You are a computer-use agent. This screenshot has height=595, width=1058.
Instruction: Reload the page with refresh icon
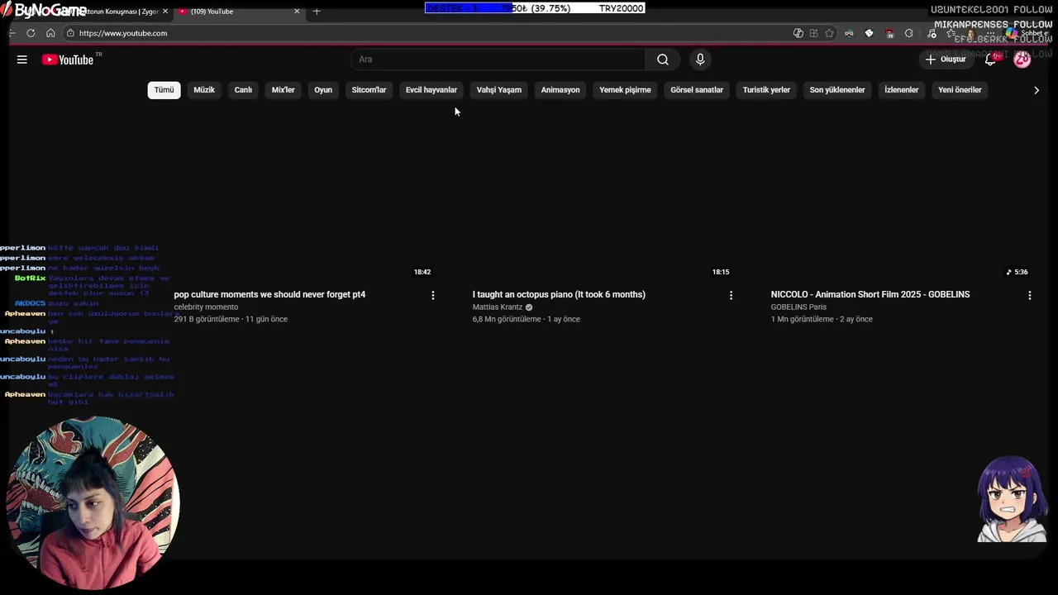(31, 33)
